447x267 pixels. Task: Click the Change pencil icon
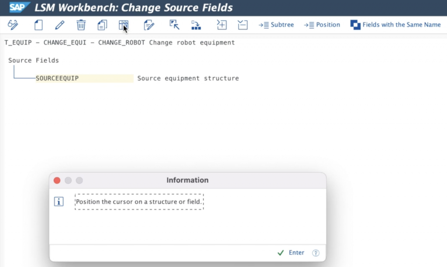(x=59, y=25)
